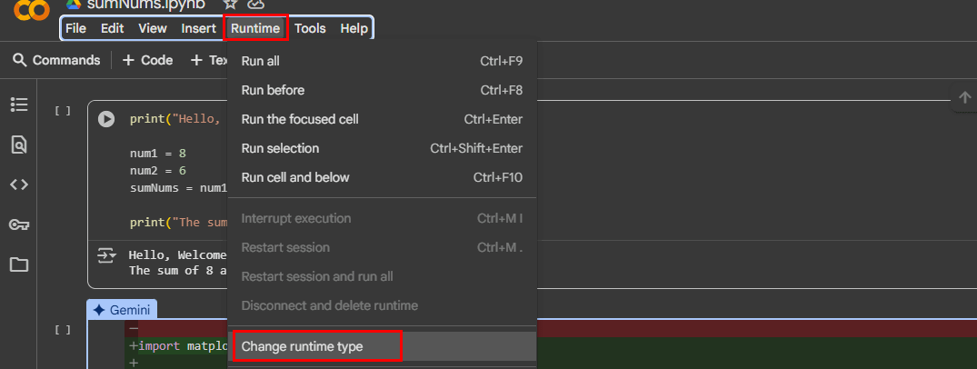The width and height of the screenshot is (977, 369).
Task: Star the sumNums.ipynb notebook
Action: pyautogui.click(x=230, y=5)
